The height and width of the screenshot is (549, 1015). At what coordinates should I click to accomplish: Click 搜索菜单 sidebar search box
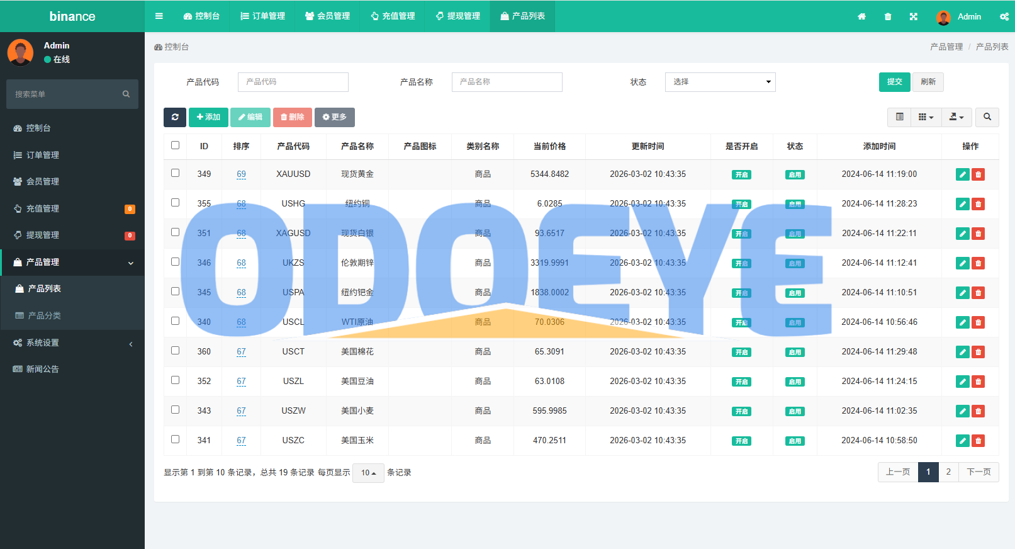coord(72,94)
